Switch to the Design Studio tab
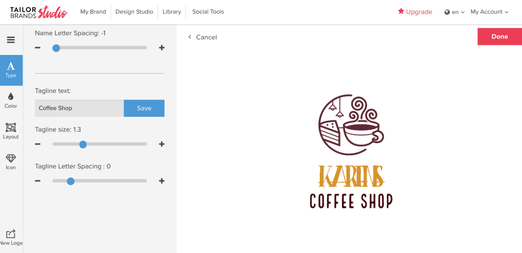522x253 pixels. (134, 12)
